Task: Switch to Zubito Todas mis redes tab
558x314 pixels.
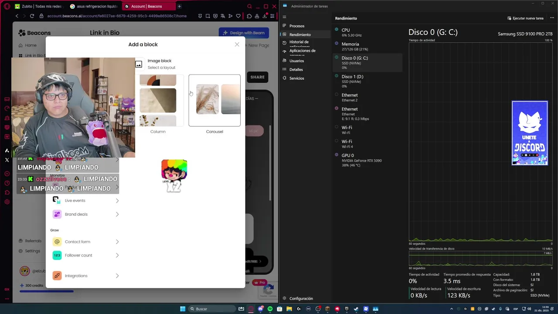Action: pyautogui.click(x=40, y=7)
